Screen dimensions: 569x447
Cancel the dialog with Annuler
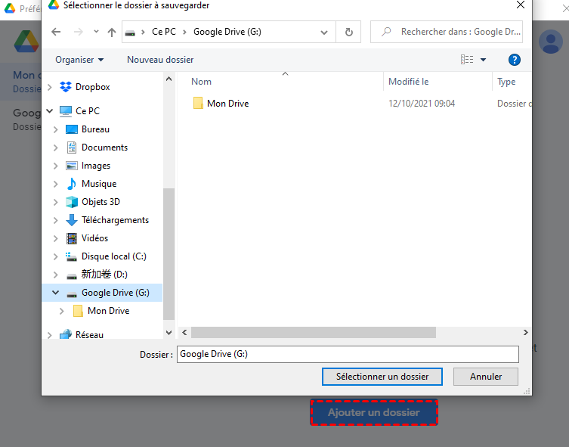tap(486, 377)
